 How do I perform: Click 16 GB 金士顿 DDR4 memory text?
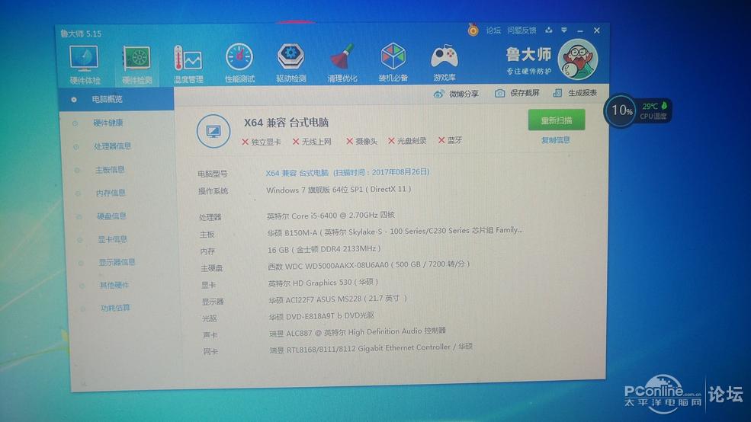pos(324,249)
